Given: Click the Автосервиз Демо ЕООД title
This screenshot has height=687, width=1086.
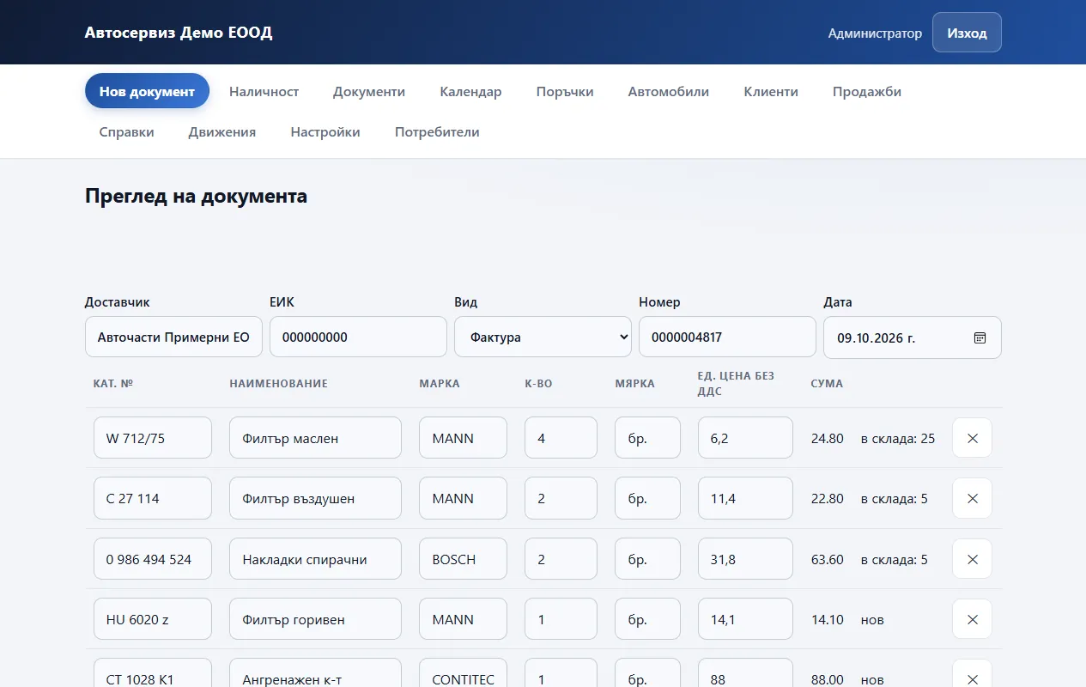Looking at the screenshot, I should click(x=179, y=33).
